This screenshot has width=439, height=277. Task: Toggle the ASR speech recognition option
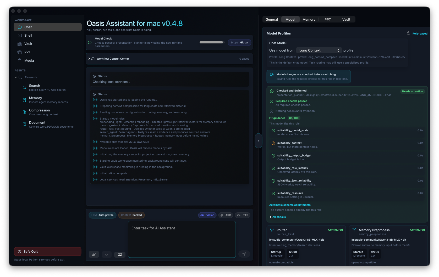226,215
